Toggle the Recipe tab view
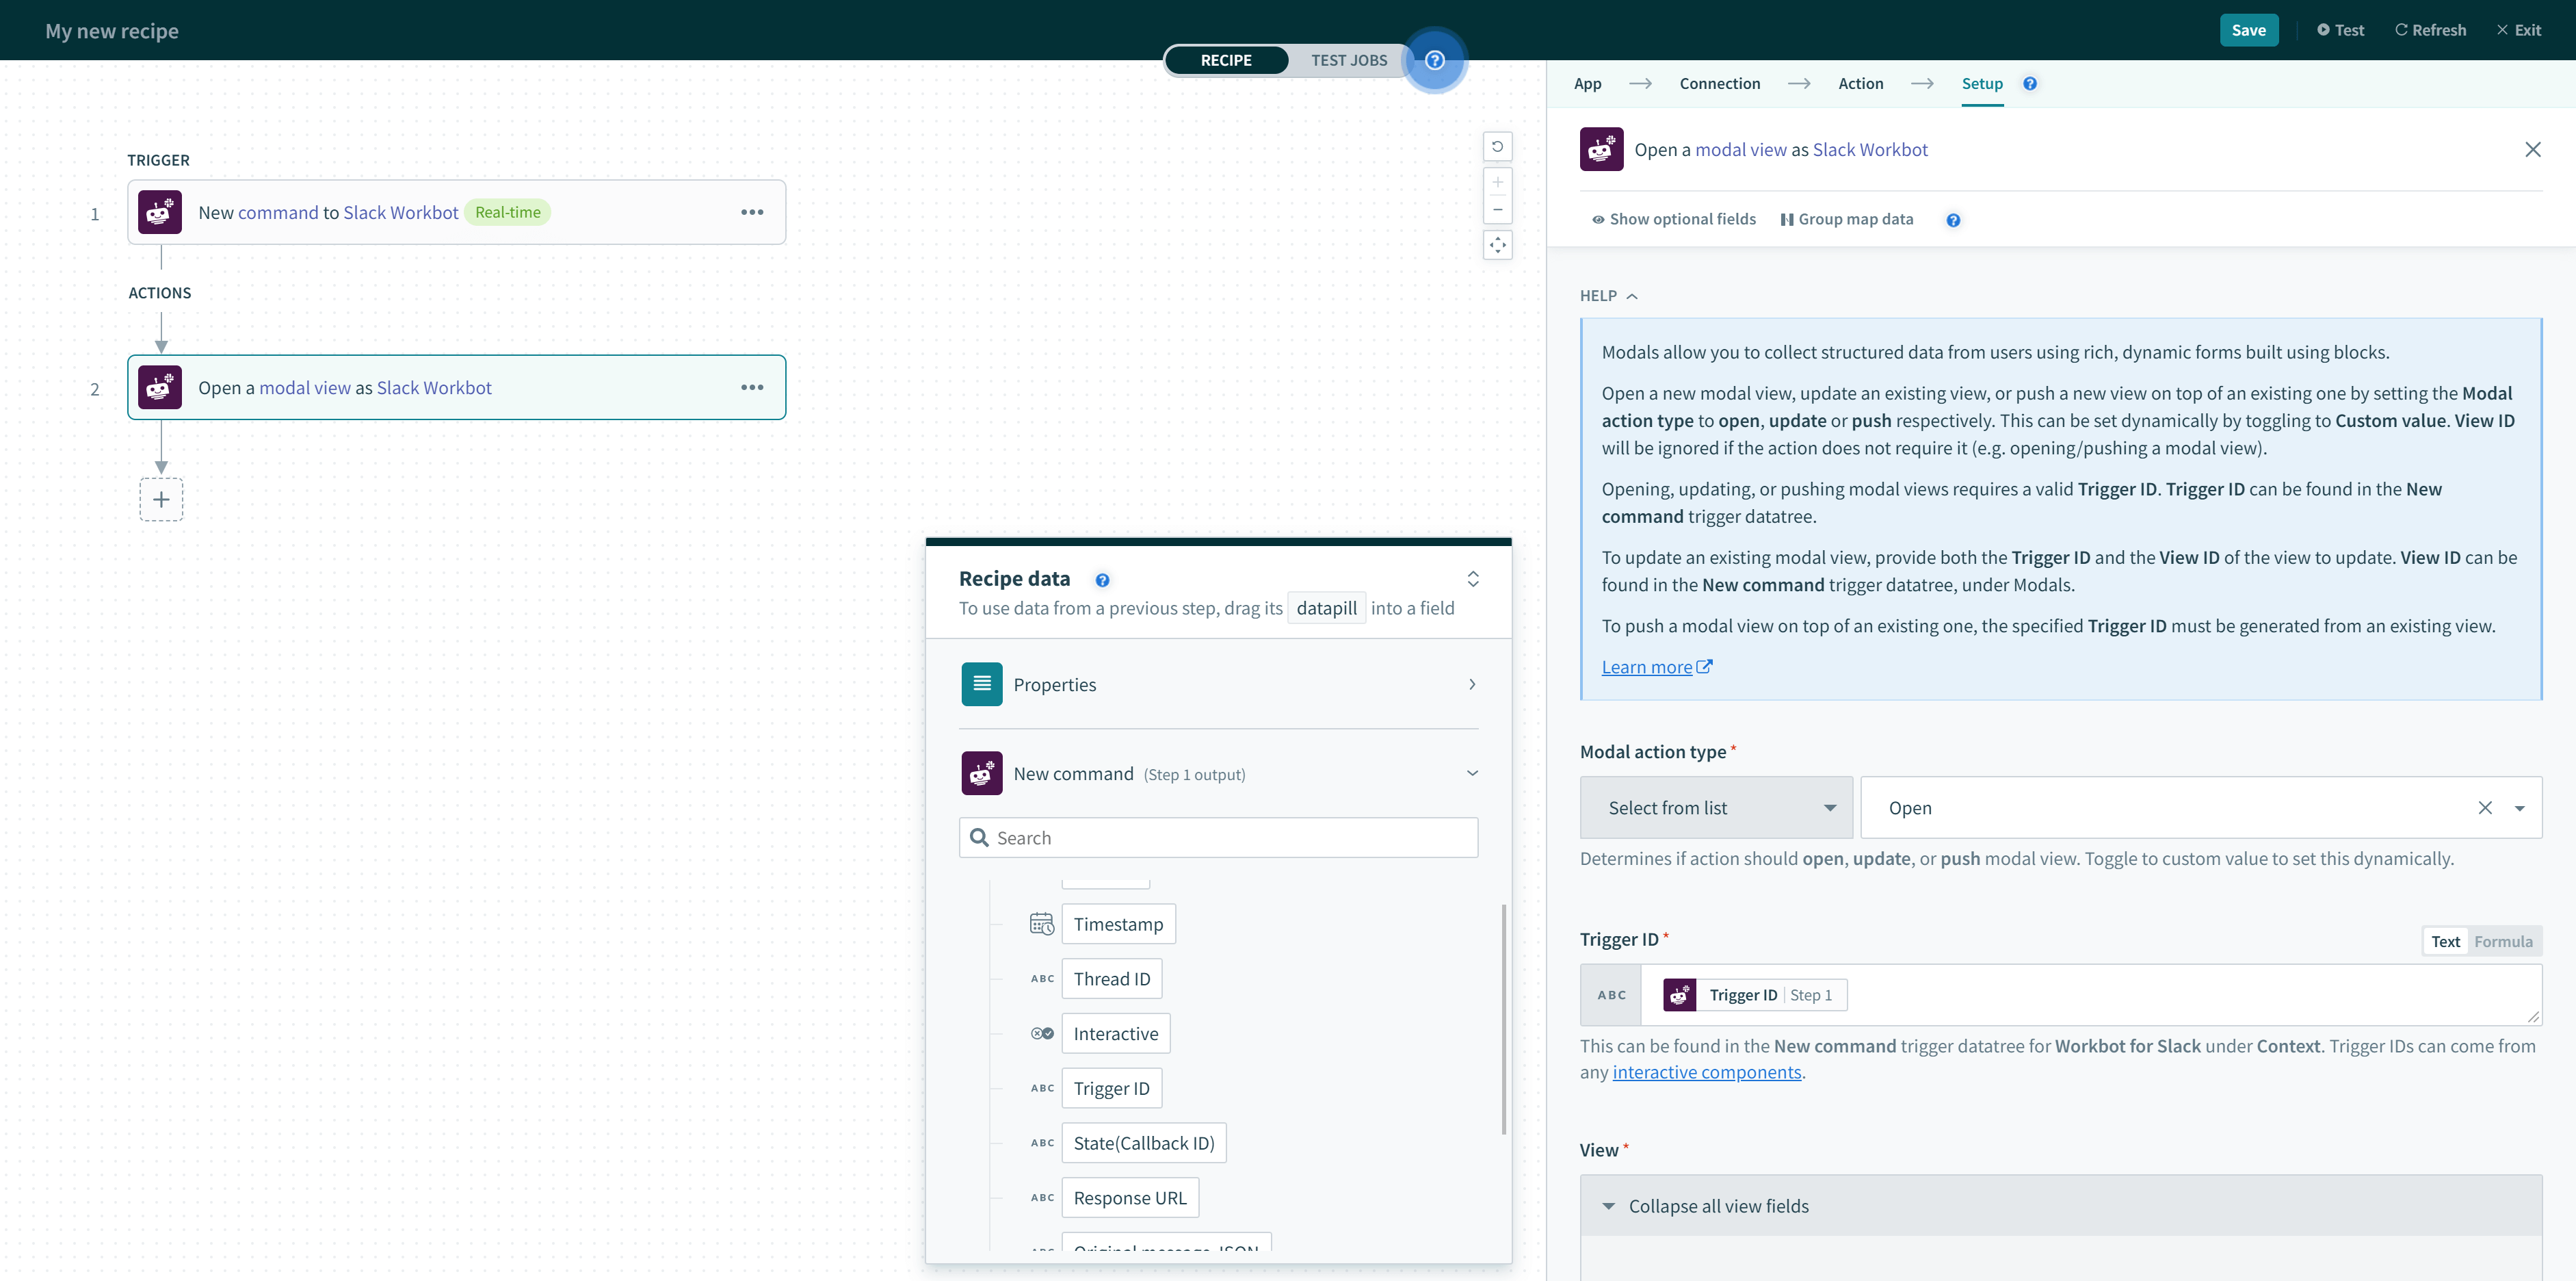The image size is (2576, 1281). tap(1226, 60)
